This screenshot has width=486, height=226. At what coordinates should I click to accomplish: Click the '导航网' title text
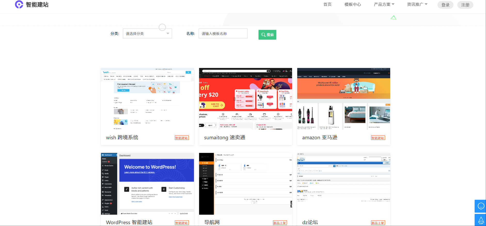click(x=212, y=222)
